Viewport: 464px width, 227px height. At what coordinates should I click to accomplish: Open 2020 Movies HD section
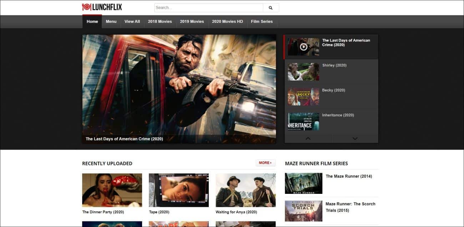227,21
